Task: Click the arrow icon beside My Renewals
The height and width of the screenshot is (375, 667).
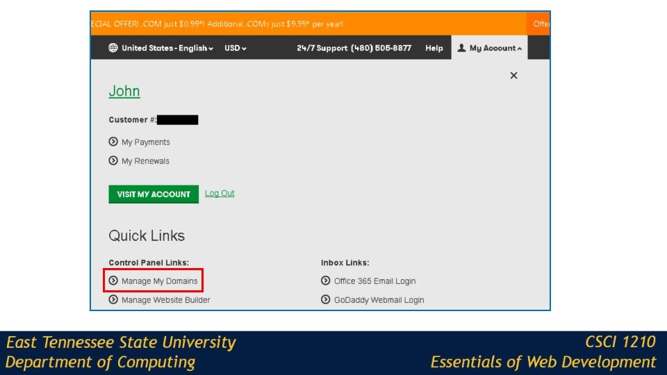Action: (113, 160)
